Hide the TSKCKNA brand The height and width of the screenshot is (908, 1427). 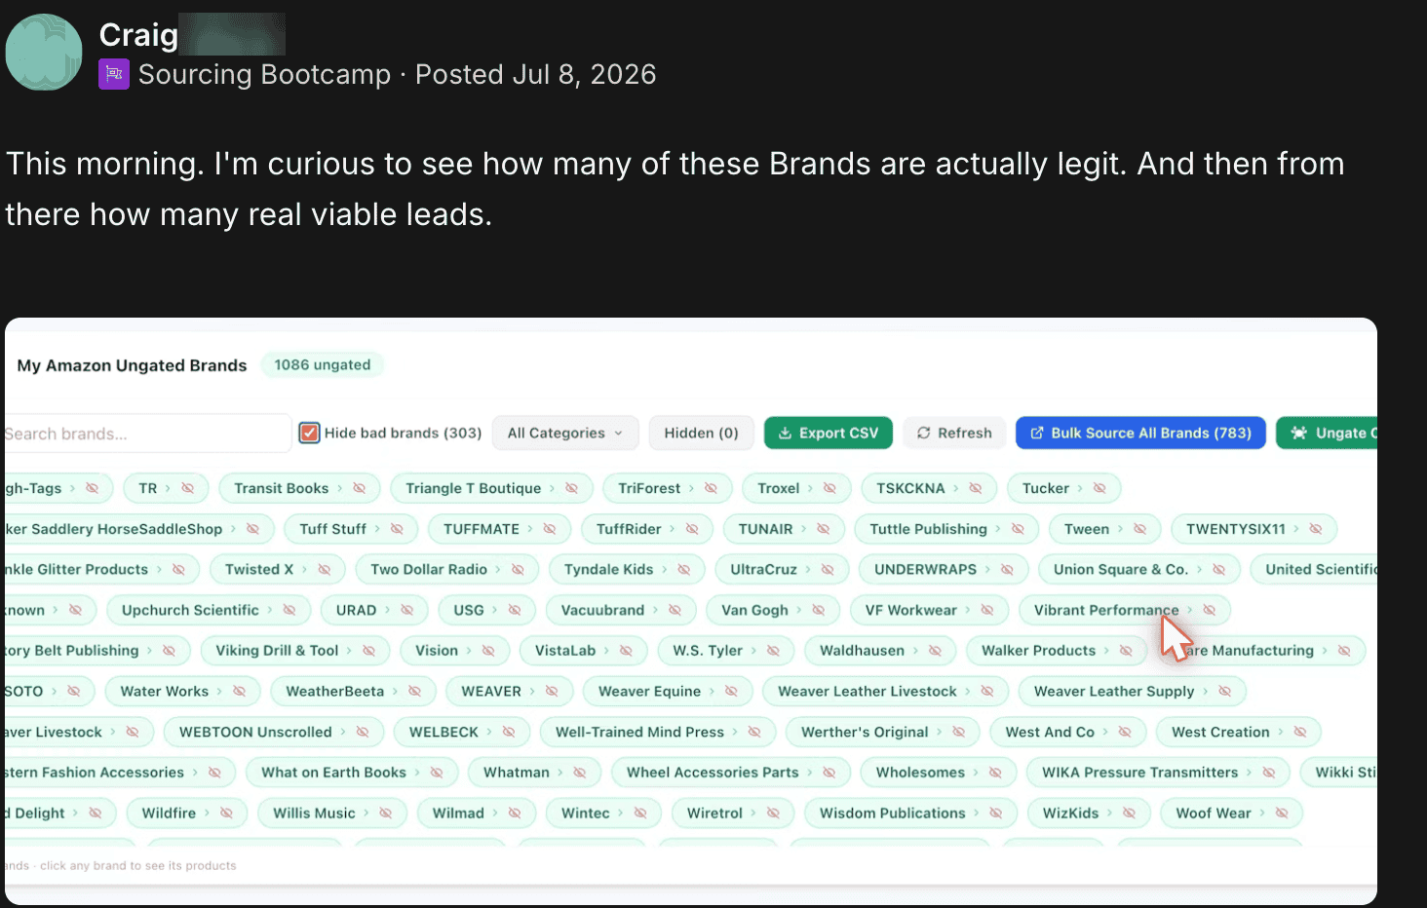pos(975,488)
